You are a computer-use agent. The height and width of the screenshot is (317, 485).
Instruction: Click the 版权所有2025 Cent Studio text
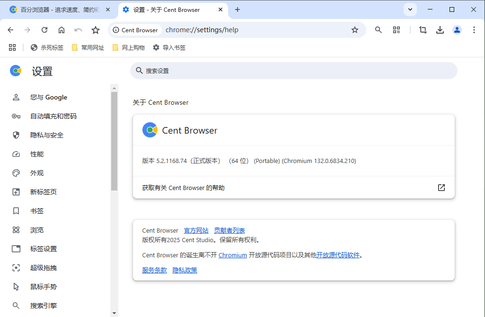(178, 240)
